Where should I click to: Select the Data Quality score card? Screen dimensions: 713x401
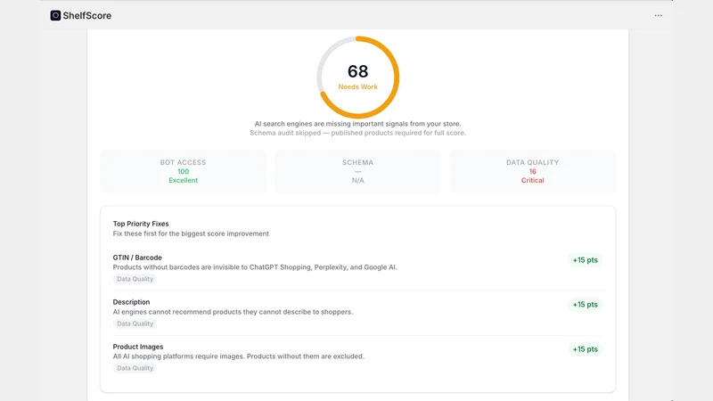tap(532, 171)
